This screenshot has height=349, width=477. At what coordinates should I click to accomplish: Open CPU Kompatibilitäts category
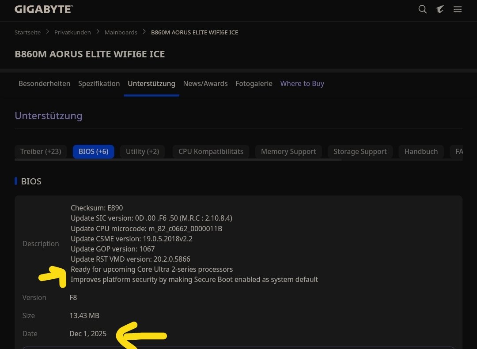tap(211, 151)
